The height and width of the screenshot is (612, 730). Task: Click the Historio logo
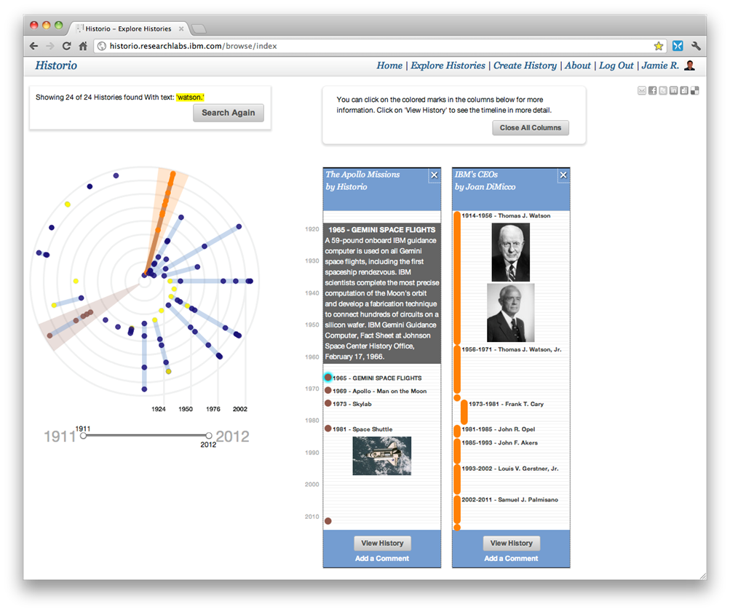56,65
